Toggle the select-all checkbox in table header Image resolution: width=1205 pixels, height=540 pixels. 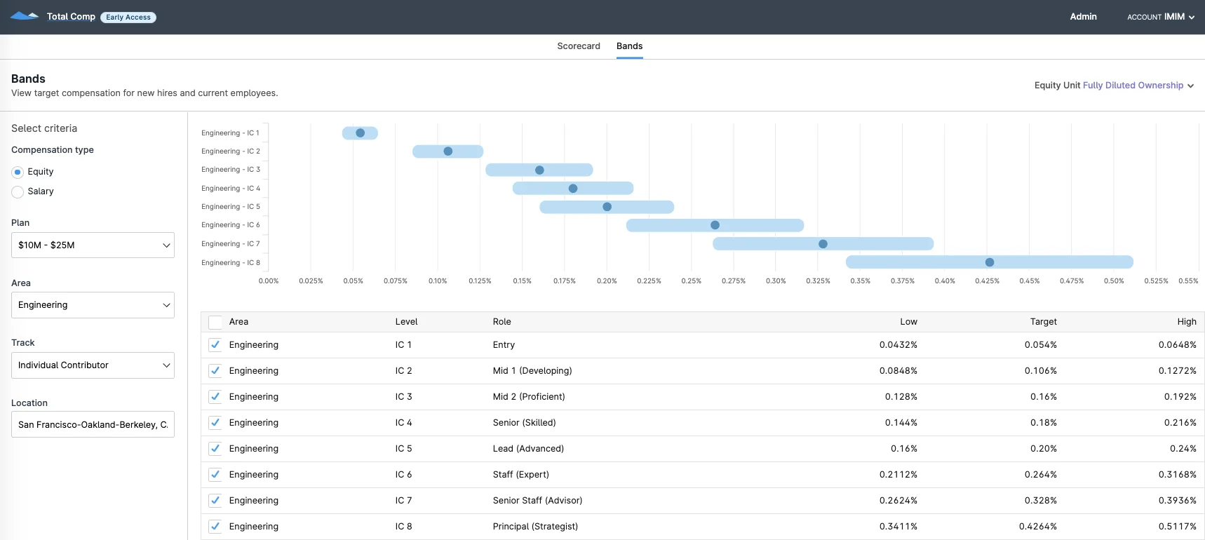[215, 322]
